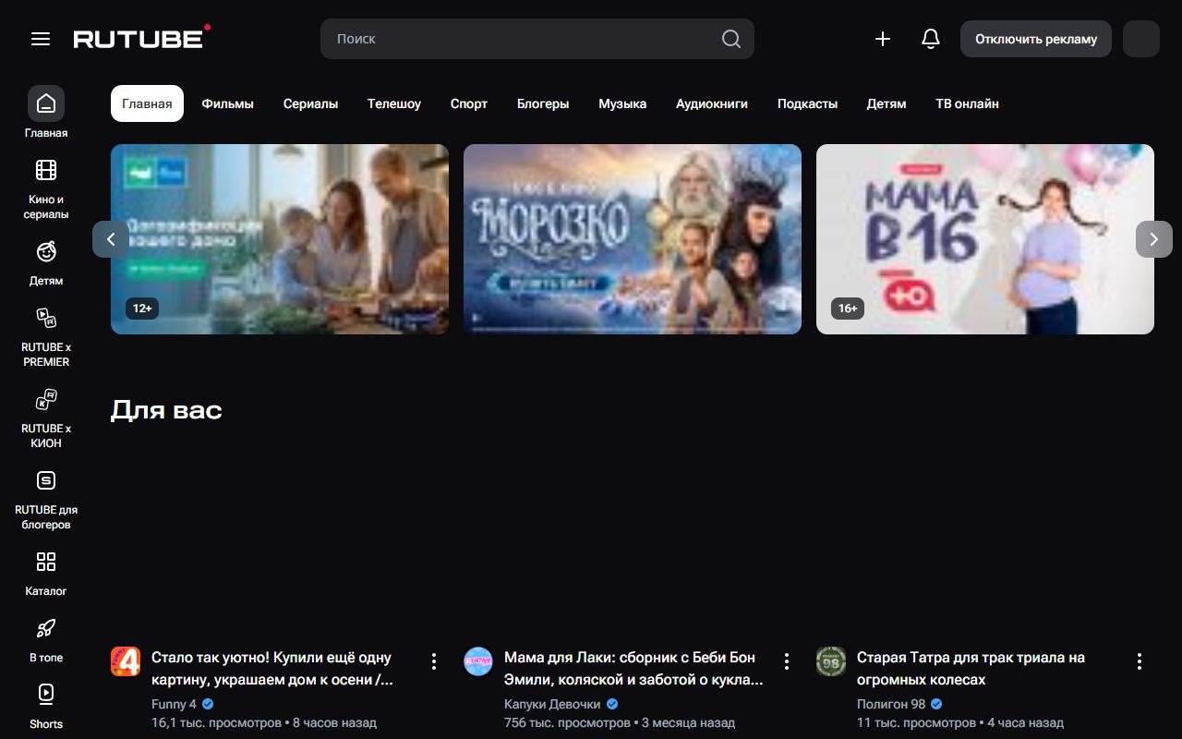The width and height of the screenshot is (1182, 739).
Task: Open the hamburger navigation menu
Action: (41, 39)
